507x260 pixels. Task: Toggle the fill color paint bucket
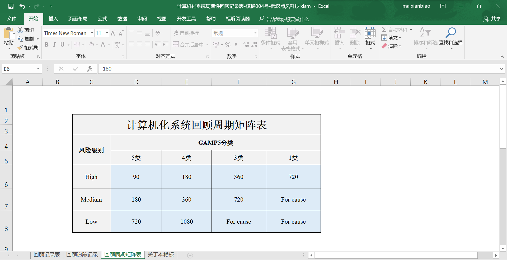pos(91,45)
